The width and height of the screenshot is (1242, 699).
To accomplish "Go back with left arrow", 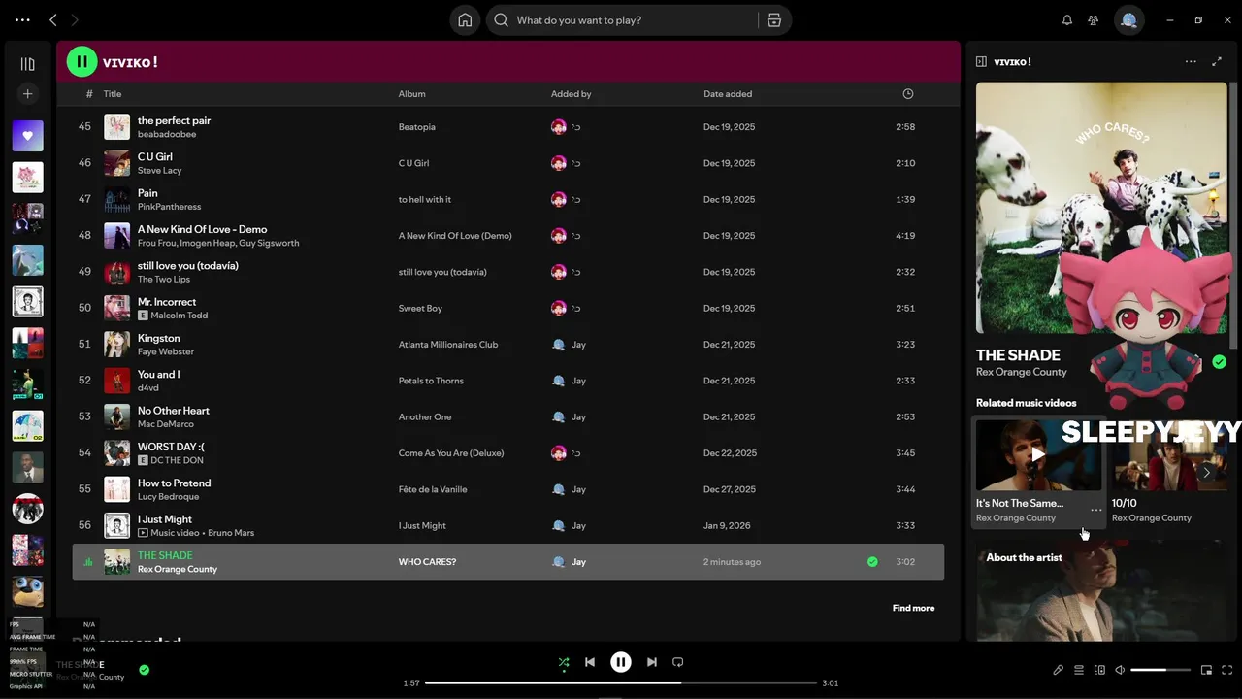I will coord(53,20).
